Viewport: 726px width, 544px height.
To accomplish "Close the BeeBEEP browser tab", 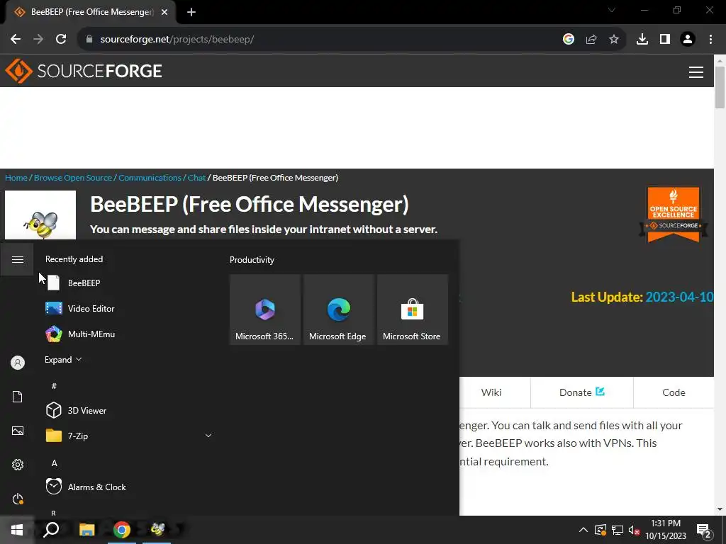I will 164,13.
